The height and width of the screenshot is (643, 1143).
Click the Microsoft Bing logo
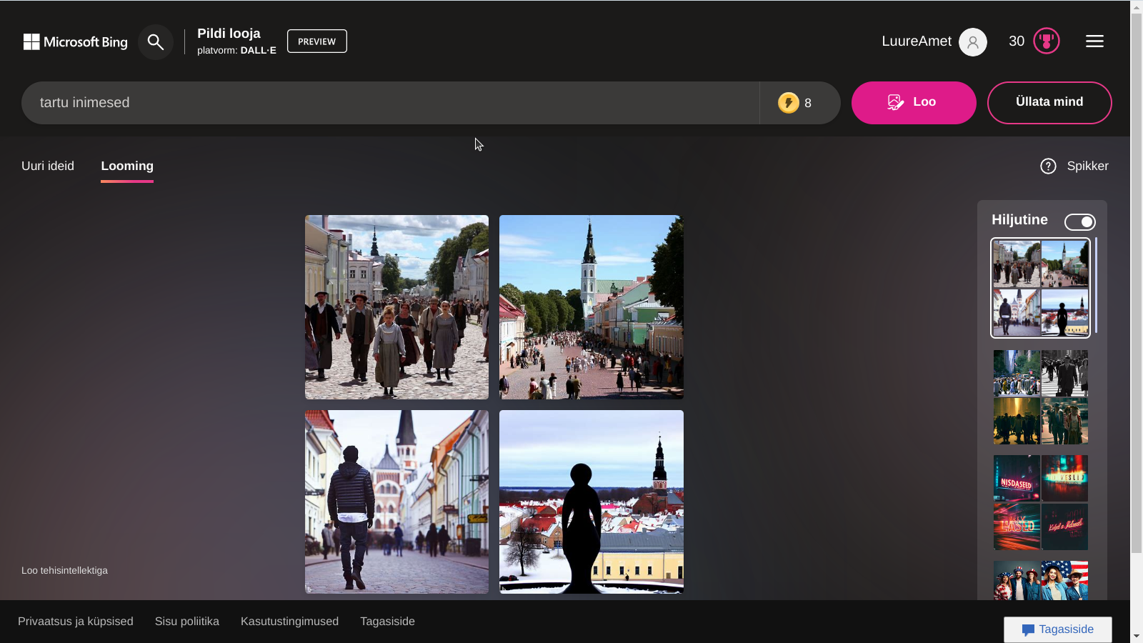75,42
